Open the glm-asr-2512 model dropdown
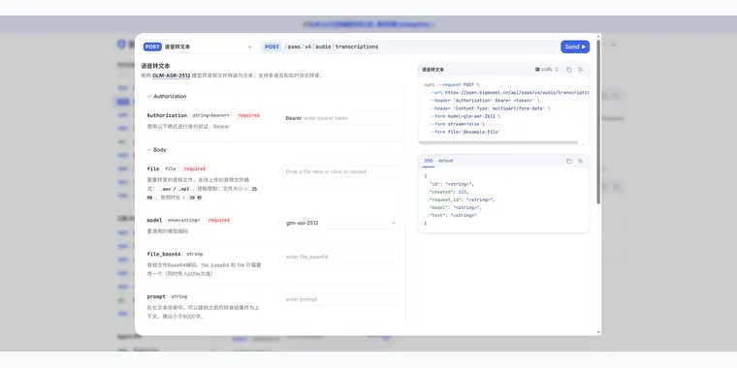Viewport: 737px width, 368px height. coord(340,223)
